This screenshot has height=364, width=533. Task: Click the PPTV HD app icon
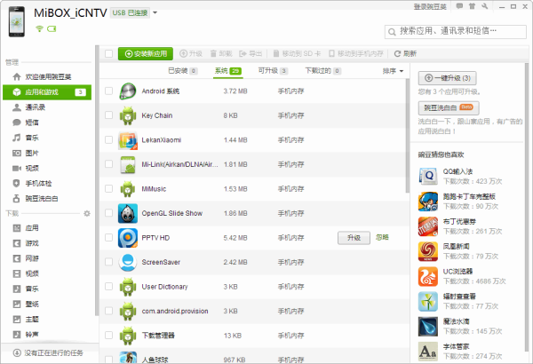click(x=127, y=238)
